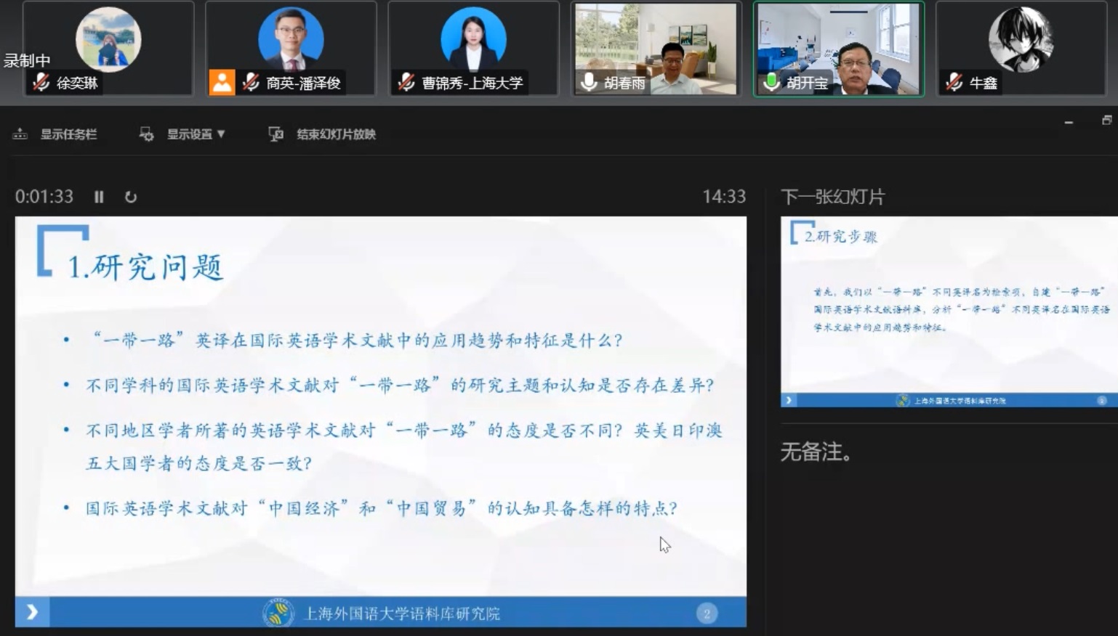Click 牛鑫's anime profile avatar

[1021, 39]
